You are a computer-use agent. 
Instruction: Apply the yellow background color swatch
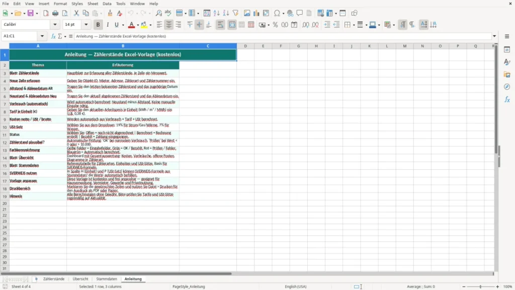[x=144, y=25]
